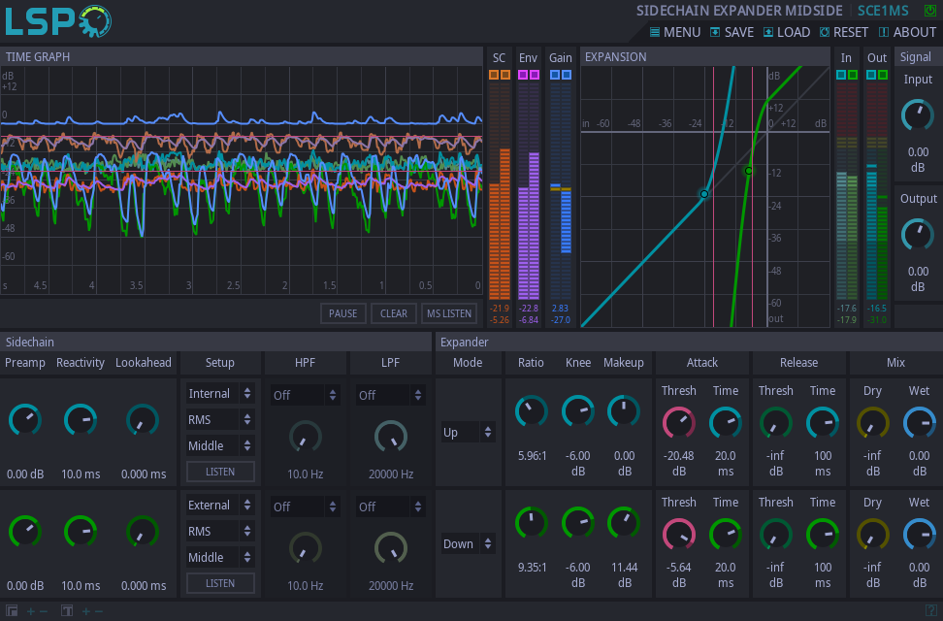943x621 pixels.
Task: Open the LPF Off dropdown in the green row
Action: coord(391,507)
